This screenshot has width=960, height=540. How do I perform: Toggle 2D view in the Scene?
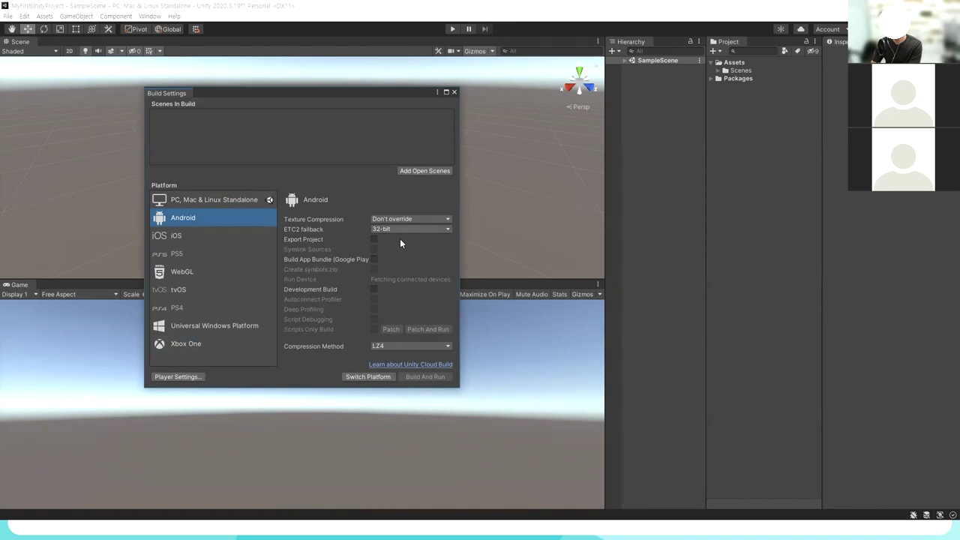pos(69,51)
